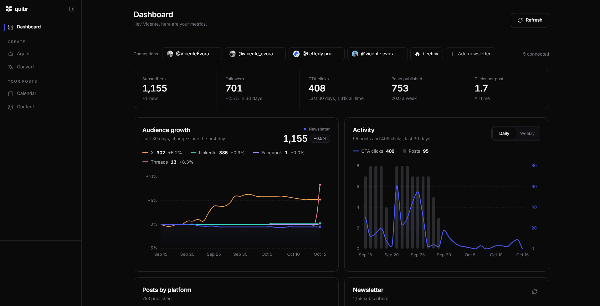Open the Content page
This screenshot has width=600, height=306.
point(40,107)
